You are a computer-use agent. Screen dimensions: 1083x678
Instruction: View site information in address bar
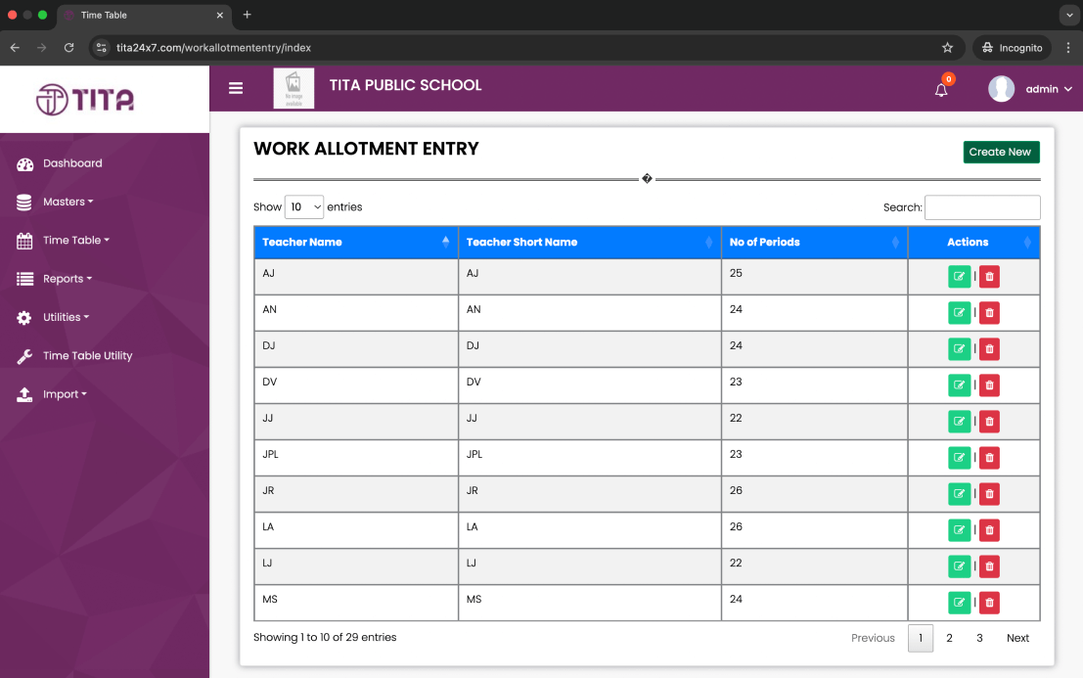(102, 48)
